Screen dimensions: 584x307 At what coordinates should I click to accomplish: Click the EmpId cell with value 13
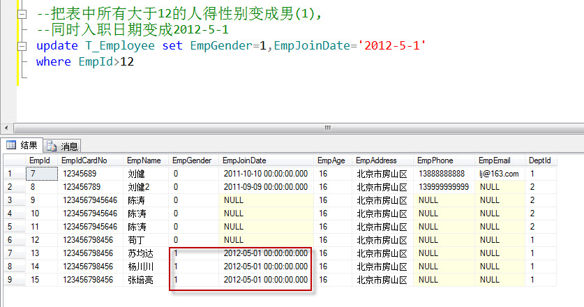[41, 253]
